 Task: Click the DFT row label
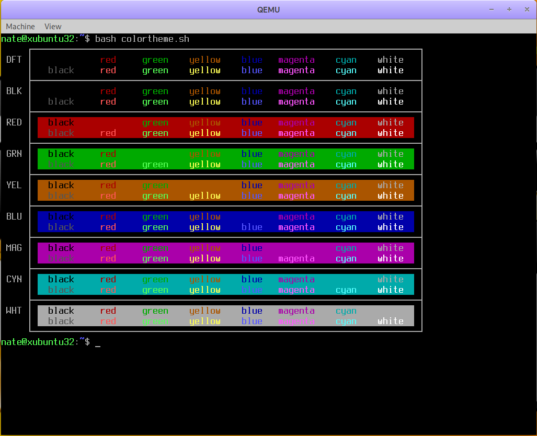14,60
